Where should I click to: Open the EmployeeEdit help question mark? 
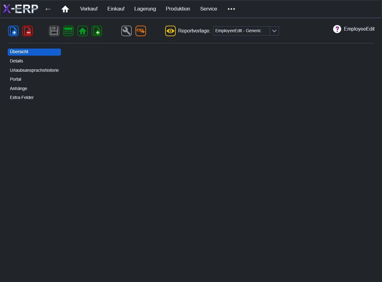337,29
